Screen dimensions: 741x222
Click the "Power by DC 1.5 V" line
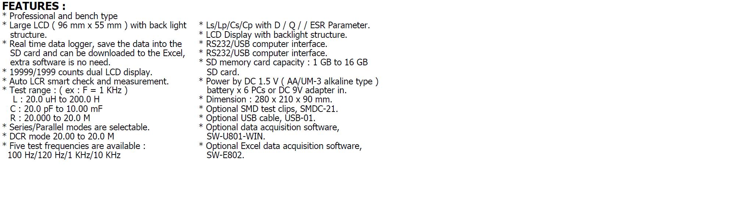[x=292, y=81]
